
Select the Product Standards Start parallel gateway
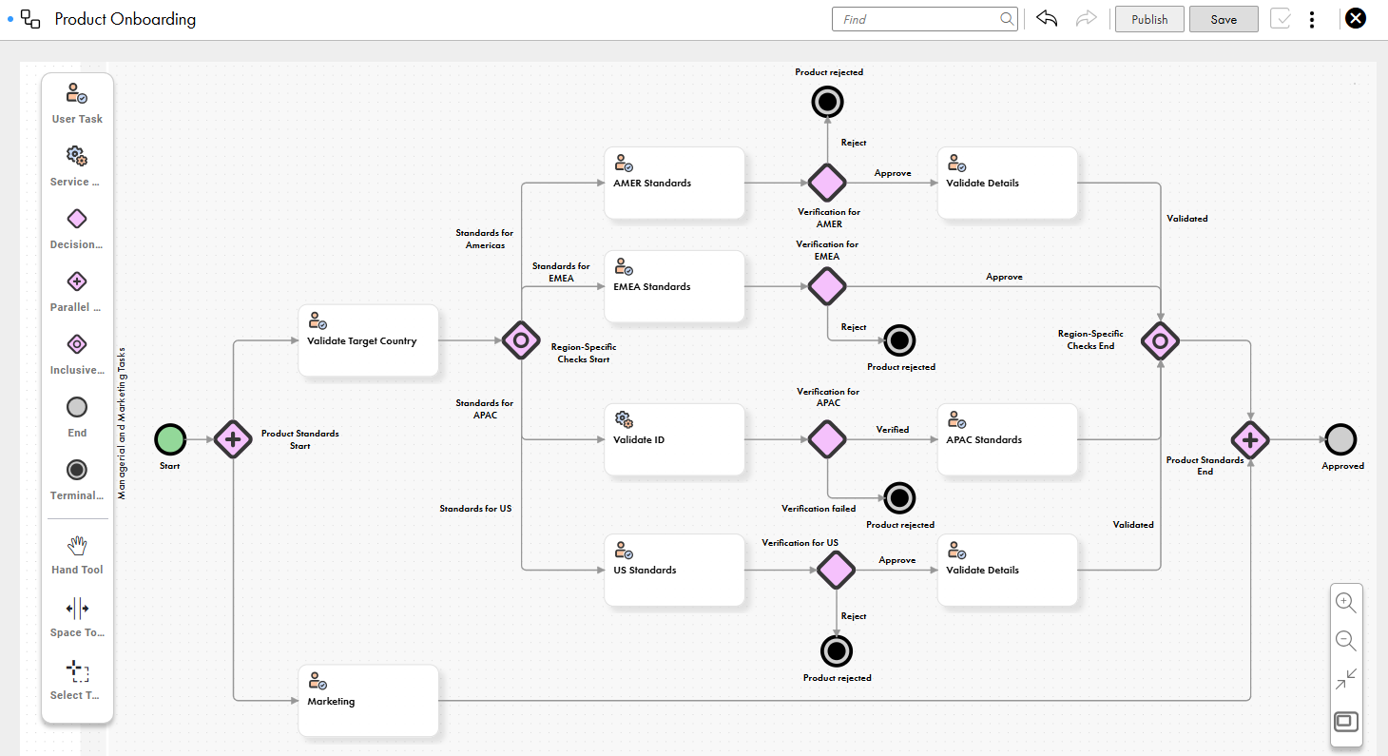(x=232, y=439)
